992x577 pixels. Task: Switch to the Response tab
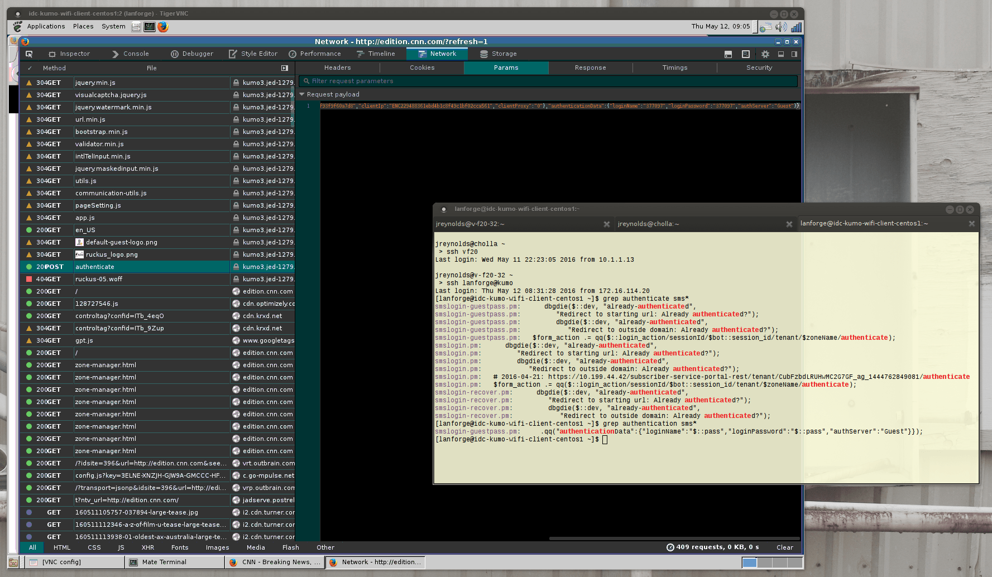(590, 68)
